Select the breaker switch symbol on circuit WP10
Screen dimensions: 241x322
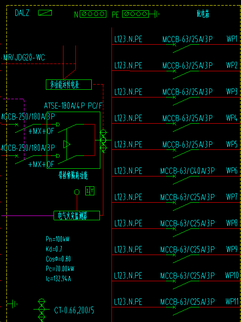pyautogui.click(x=183, y=285)
